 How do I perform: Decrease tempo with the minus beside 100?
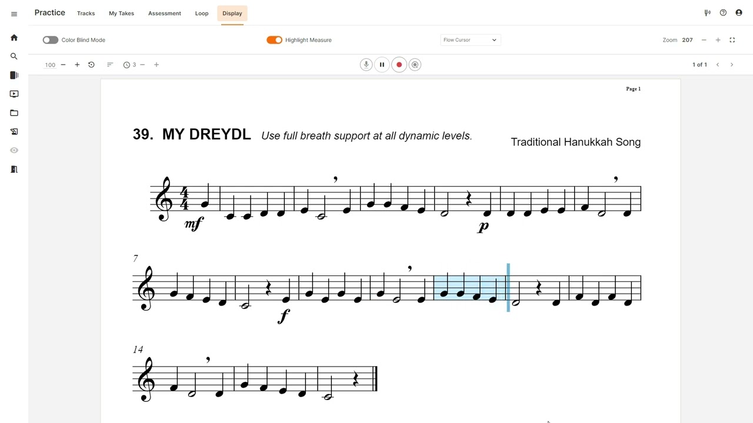[x=63, y=65]
